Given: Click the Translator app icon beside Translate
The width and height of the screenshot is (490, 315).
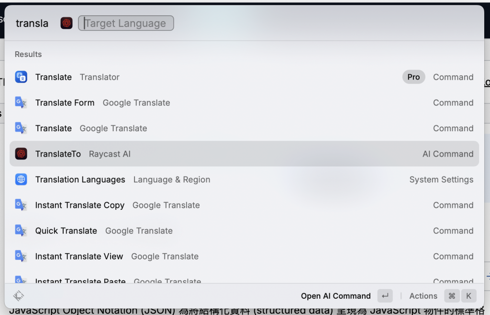Looking at the screenshot, I should pos(21,77).
